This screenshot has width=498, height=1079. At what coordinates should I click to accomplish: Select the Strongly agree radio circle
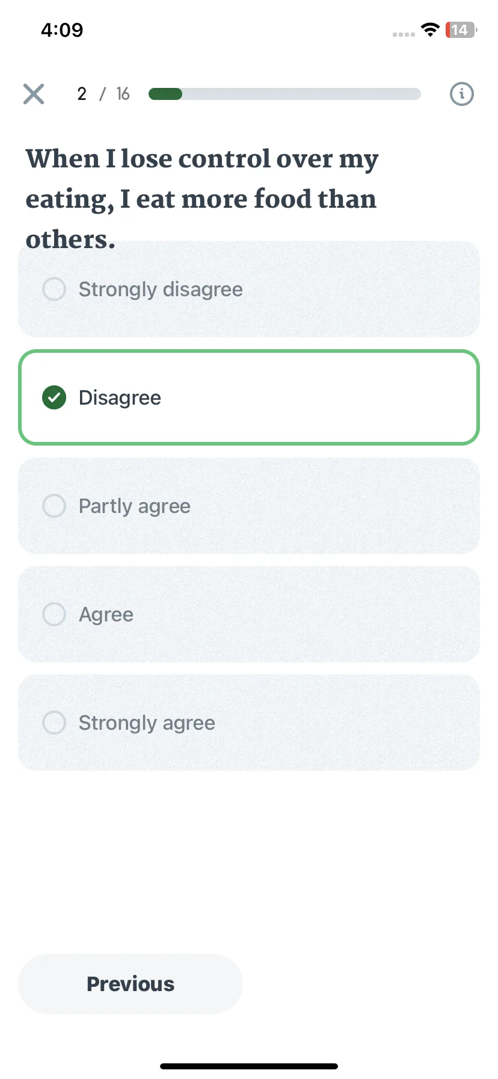tap(54, 723)
